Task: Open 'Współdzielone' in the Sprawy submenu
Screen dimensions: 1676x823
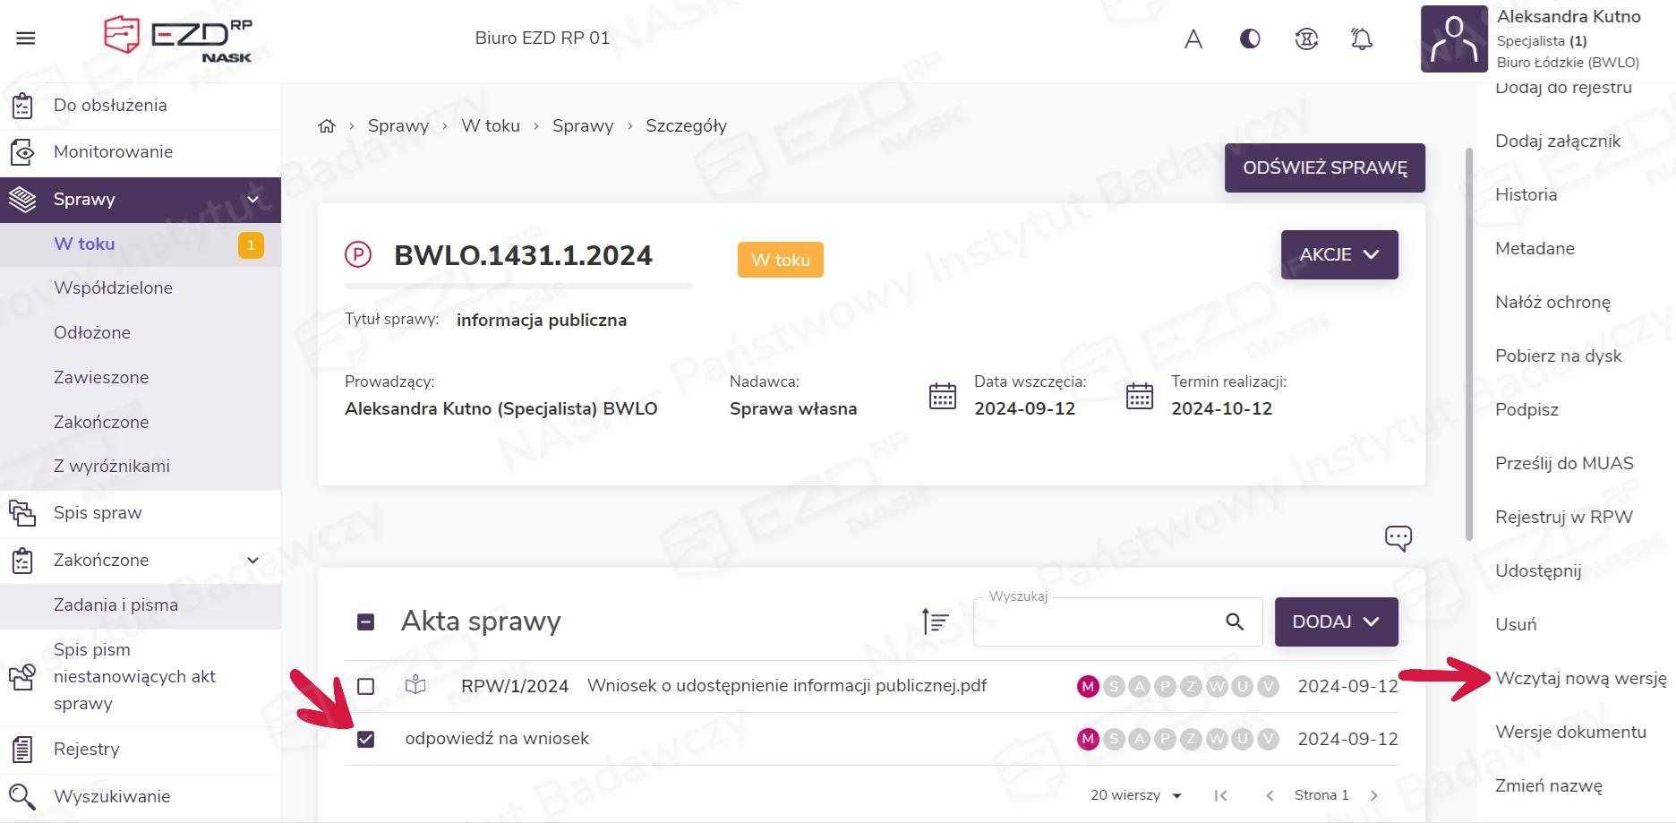Action: click(x=113, y=287)
